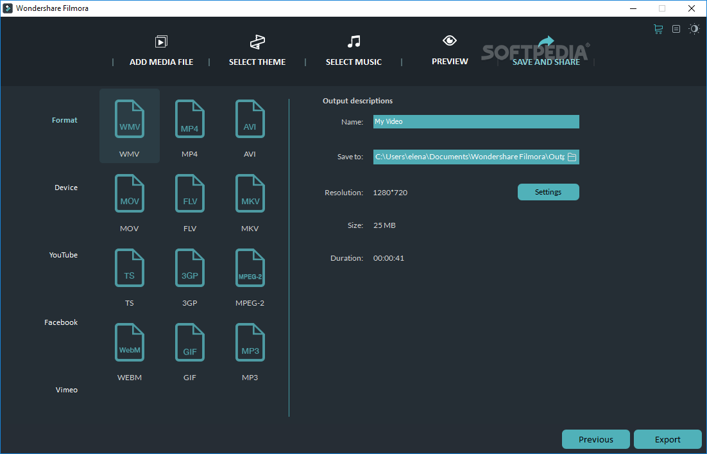Open the PREVIEW step
707x454 pixels.
tap(450, 62)
